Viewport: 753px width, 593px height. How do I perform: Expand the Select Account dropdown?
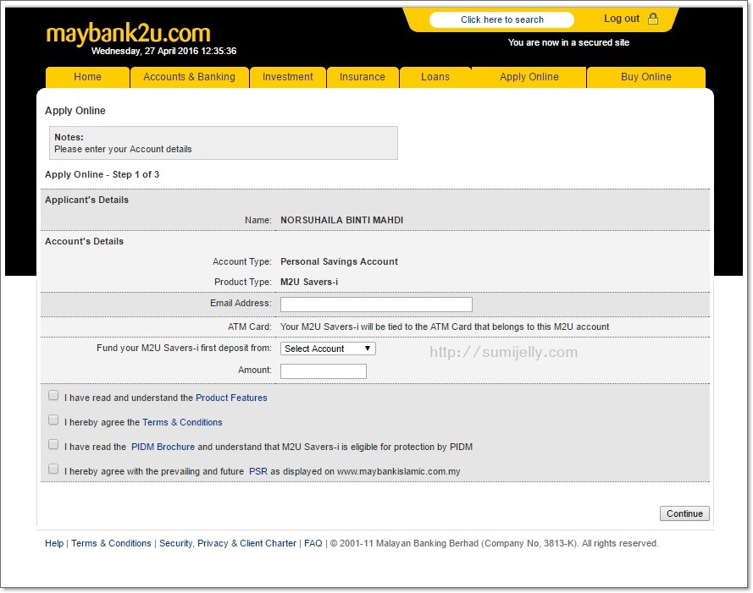tap(328, 349)
